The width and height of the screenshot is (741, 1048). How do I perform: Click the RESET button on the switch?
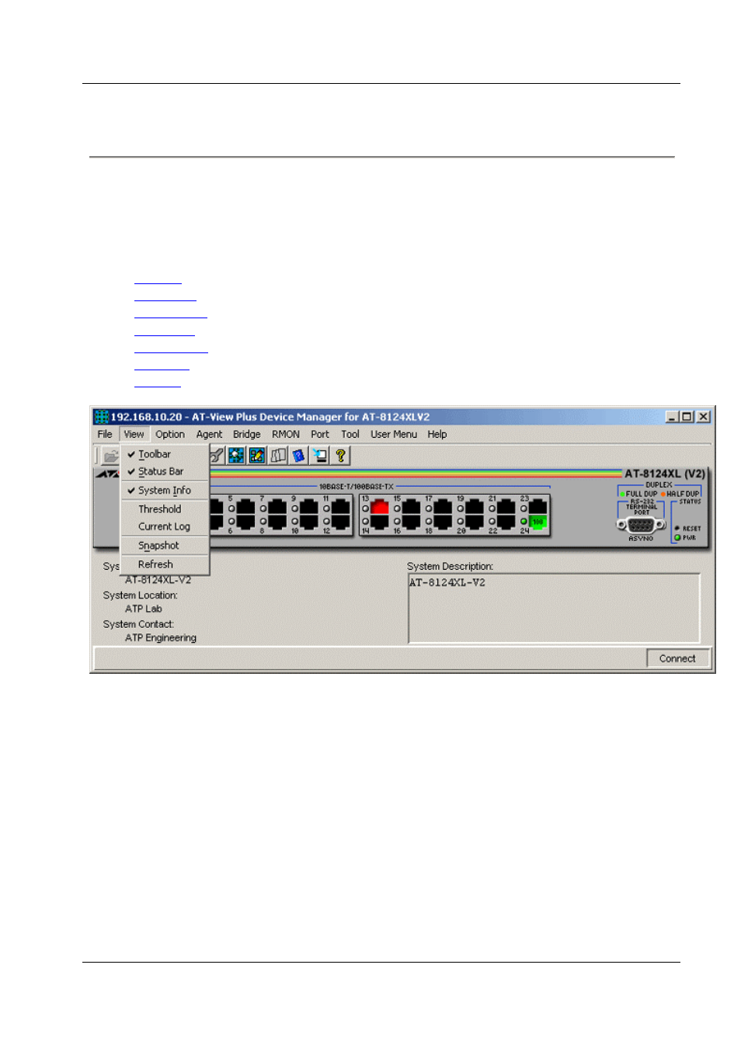[x=677, y=528]
